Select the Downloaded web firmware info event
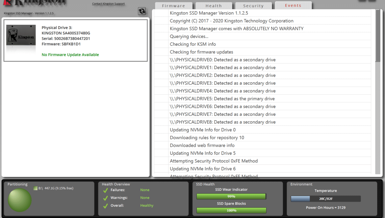Screen dimensions: 385x218 click(x=263, y=145)
